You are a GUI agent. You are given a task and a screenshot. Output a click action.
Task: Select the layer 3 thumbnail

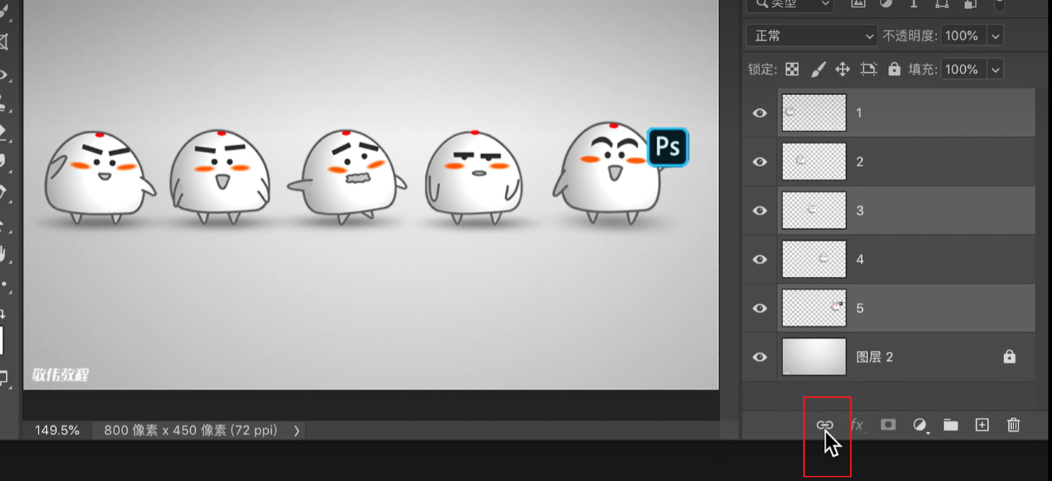point(814,211)
